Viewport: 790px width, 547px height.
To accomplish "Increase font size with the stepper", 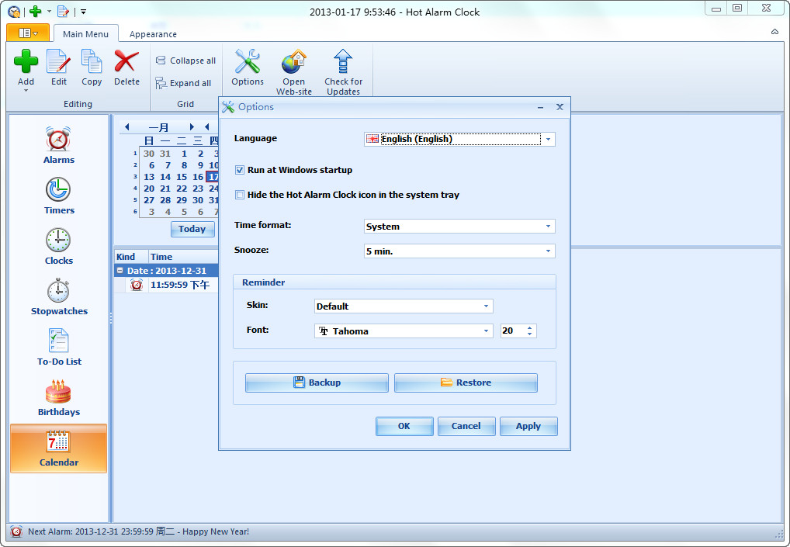I will click(532, 327).
